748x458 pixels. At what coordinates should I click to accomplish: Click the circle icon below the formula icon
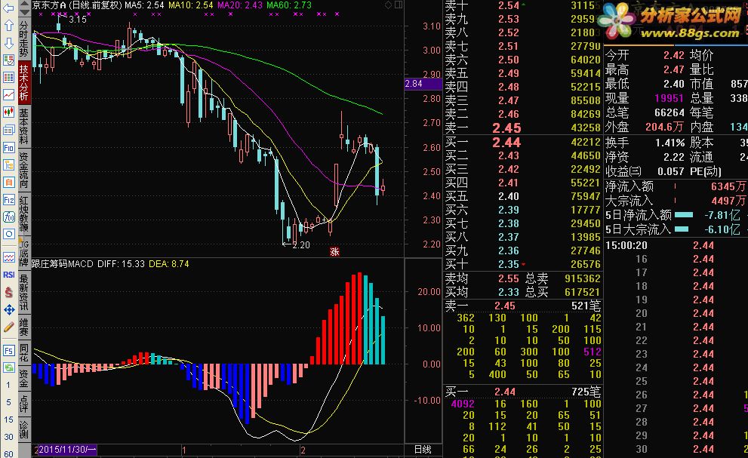pyautogui.click(x=8, y=234)
